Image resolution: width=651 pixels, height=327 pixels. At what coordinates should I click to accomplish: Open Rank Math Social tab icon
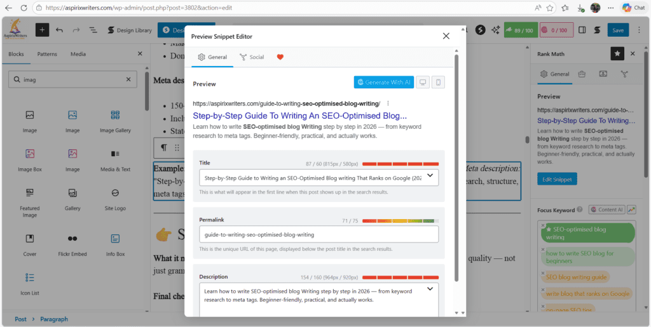(624, 74)
